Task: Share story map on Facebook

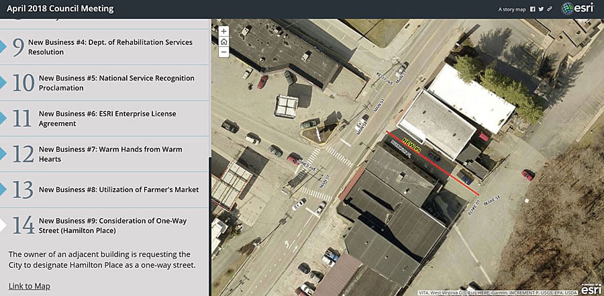Action: coord(532,9)
